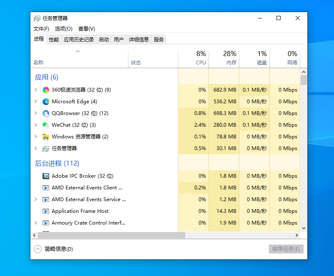Close the Task Manager window

point(298,18)
